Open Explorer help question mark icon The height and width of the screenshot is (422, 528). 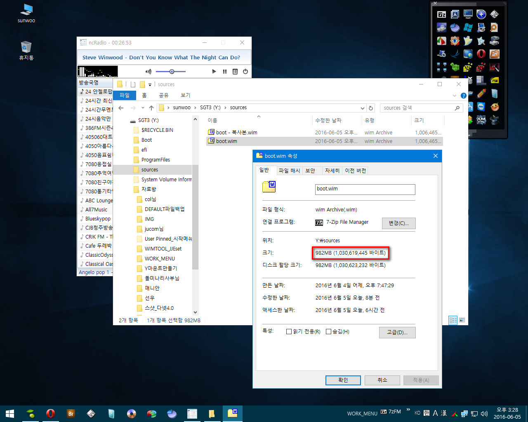pos(464,96)
